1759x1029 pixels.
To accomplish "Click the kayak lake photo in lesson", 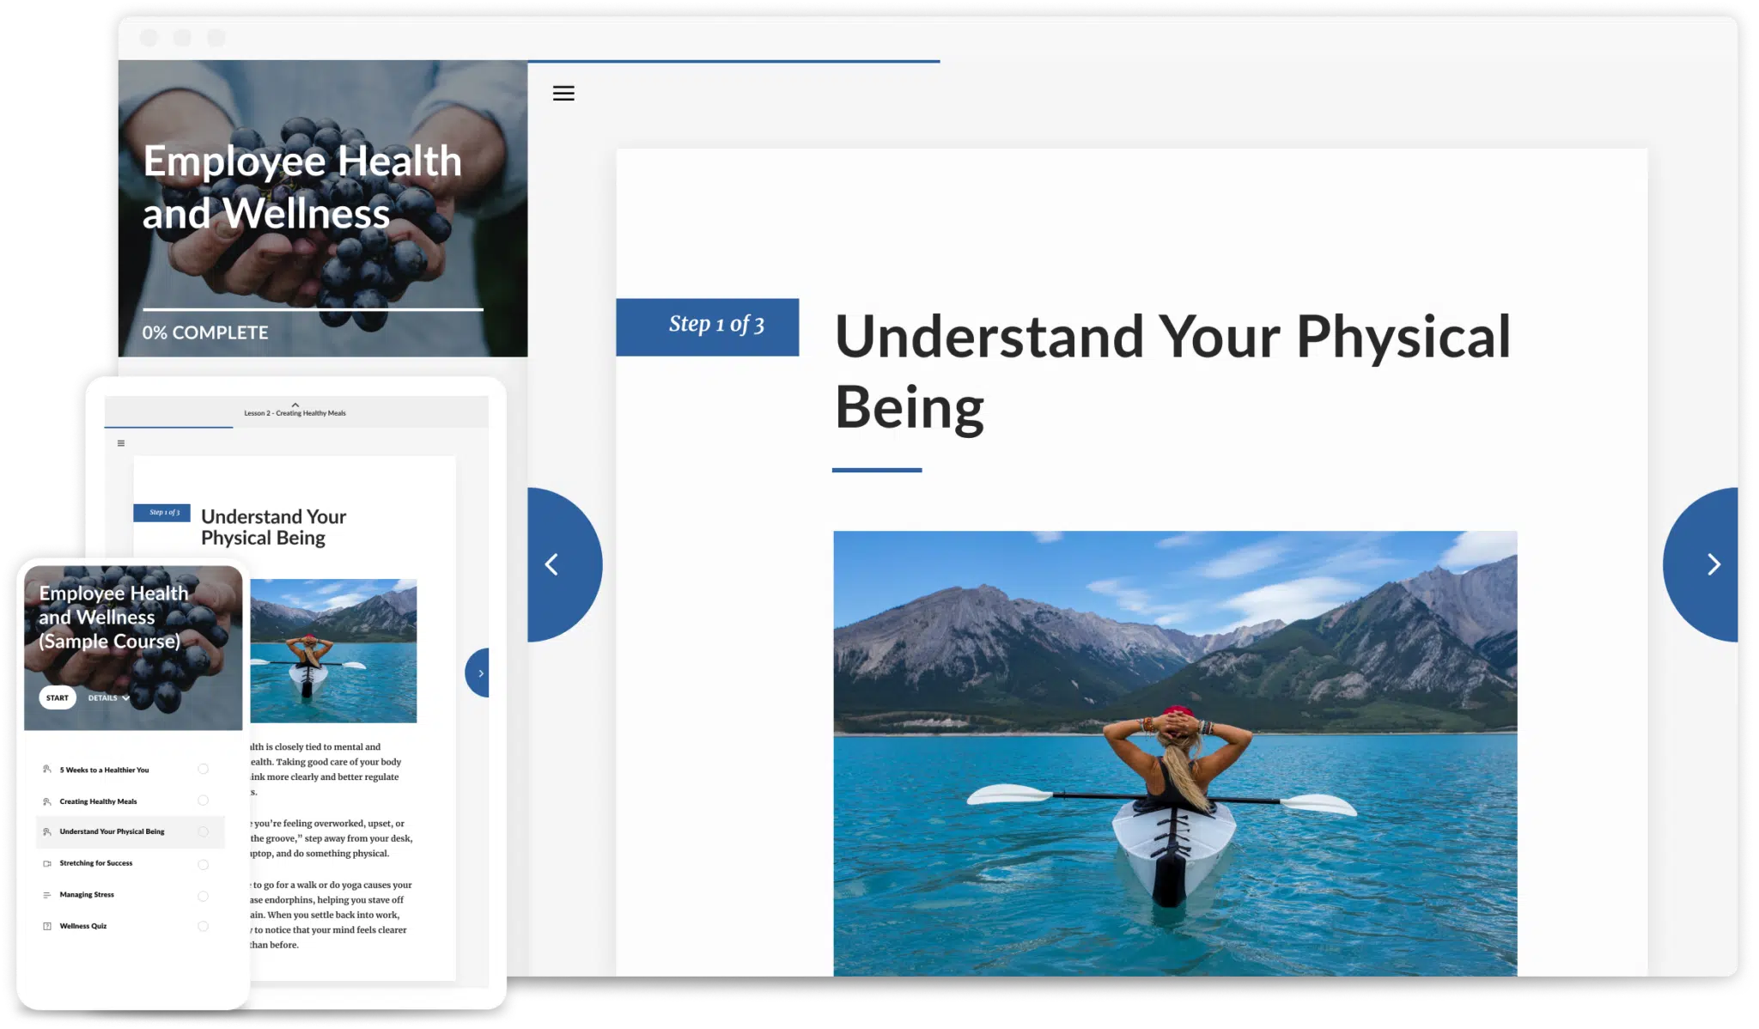I will pos(1174,752).
